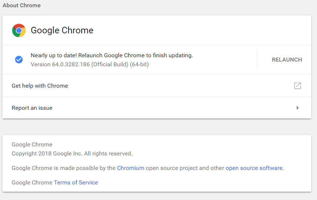
Task: Follow the open source software link
Action: tap(254, 168)
